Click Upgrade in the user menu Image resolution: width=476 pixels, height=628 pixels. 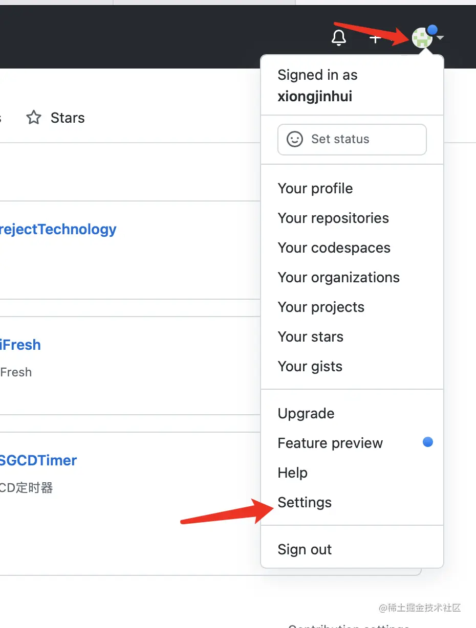coord(306,413)
